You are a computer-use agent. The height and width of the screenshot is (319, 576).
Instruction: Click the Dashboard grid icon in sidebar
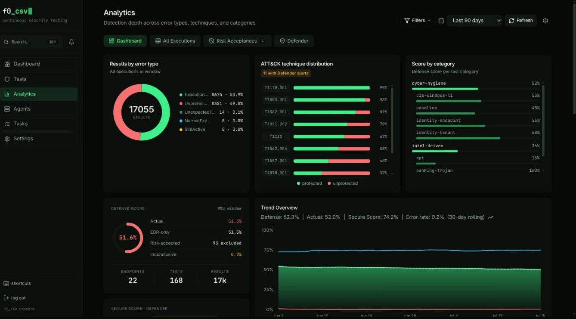(x=7, y=64)
